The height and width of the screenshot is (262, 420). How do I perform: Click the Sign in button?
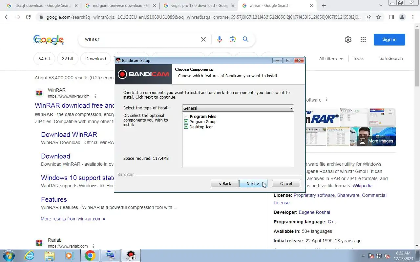tap(389, 40)
